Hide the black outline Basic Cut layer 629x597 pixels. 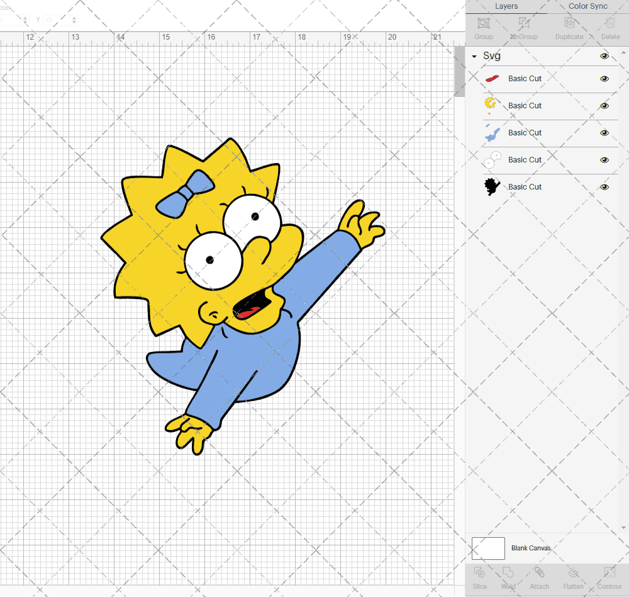click(x=604, y=187)
